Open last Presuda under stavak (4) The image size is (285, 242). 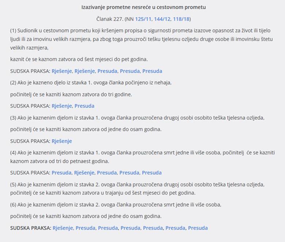(152, 173)
